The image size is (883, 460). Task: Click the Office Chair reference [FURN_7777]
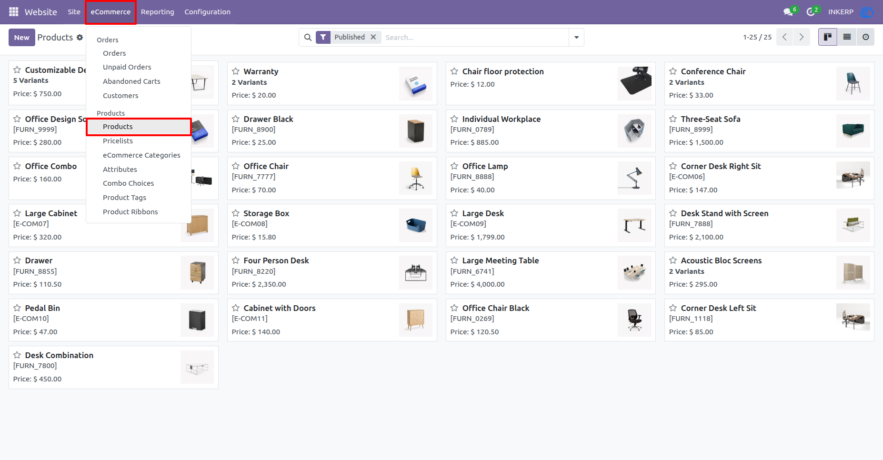[x=253, y=177]
